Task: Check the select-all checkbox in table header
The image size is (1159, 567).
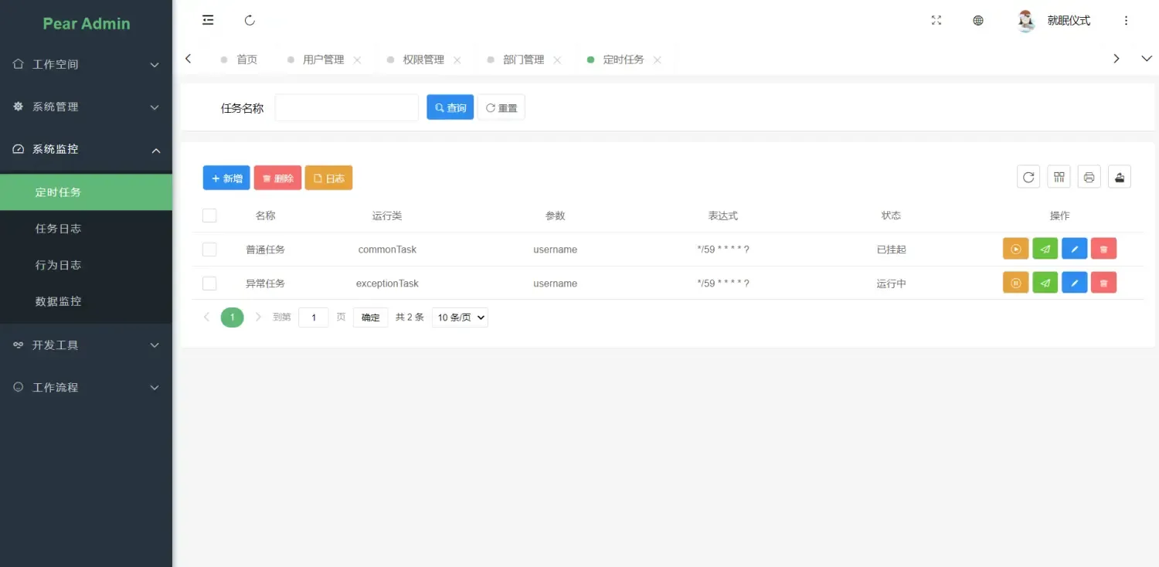Action: click(209, 215)
